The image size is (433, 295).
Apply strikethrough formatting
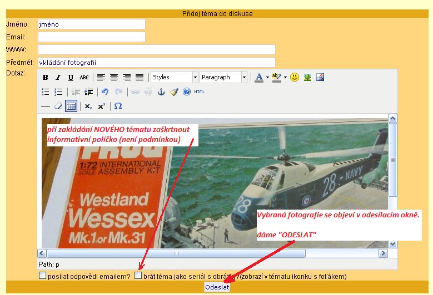coord(84,78)
